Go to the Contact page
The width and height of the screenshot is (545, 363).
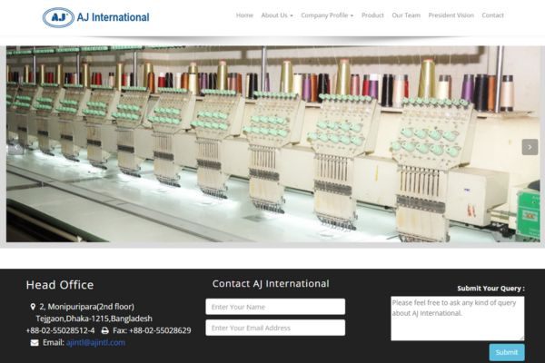pos(492,15)
